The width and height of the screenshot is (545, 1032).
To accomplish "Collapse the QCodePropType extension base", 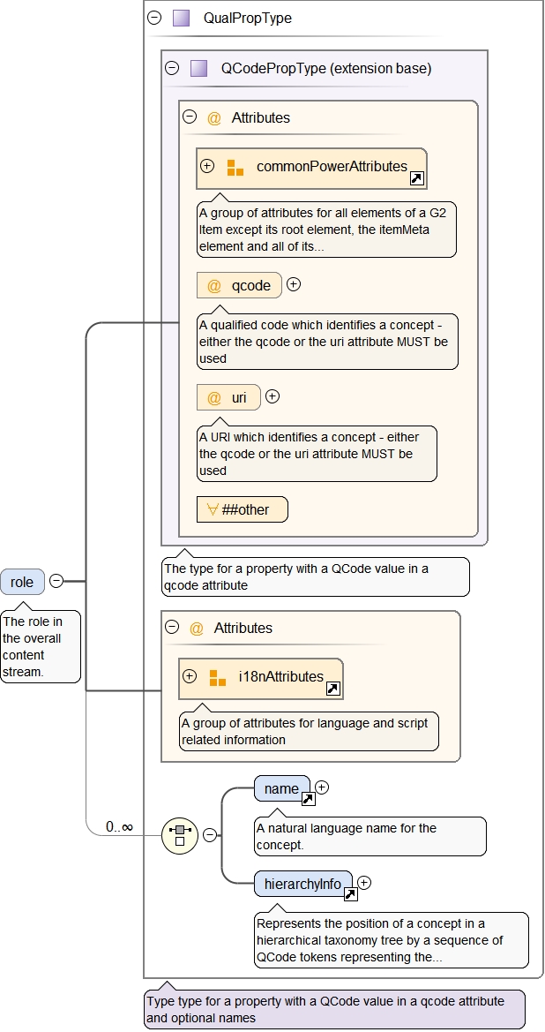I will (172, 68).
